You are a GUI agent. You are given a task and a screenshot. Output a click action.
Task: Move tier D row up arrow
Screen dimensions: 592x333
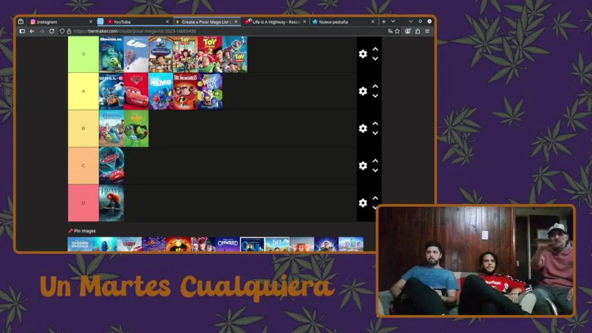tap(375, 198)
